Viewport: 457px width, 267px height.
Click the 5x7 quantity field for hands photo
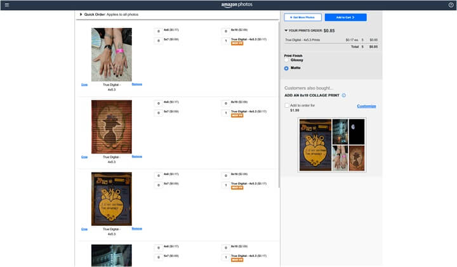tap(158, 41)
